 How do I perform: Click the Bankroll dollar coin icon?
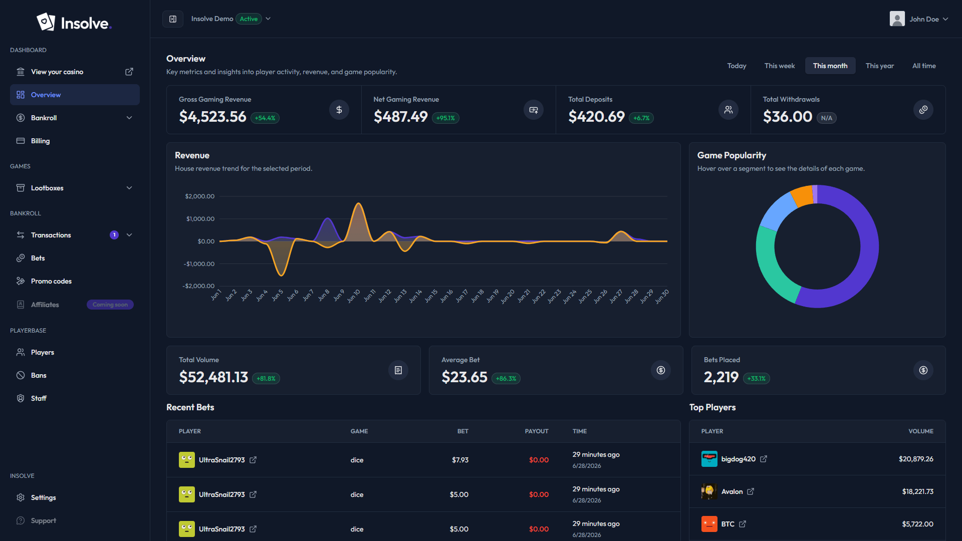point(21,118)
